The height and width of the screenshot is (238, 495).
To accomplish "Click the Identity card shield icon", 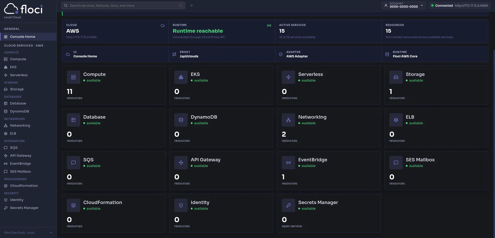I will point(181,205).
